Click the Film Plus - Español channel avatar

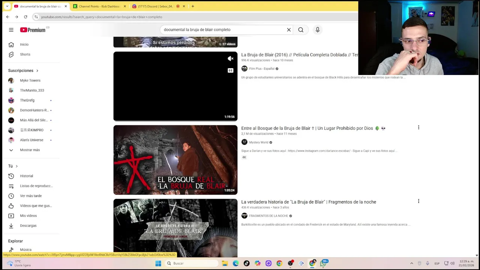point(244,69)
